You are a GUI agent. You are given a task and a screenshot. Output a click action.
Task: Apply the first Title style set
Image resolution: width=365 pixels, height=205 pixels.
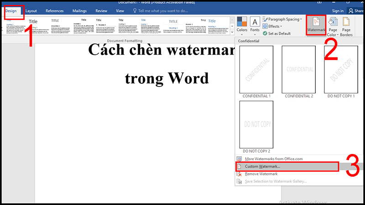pos(33,28)
